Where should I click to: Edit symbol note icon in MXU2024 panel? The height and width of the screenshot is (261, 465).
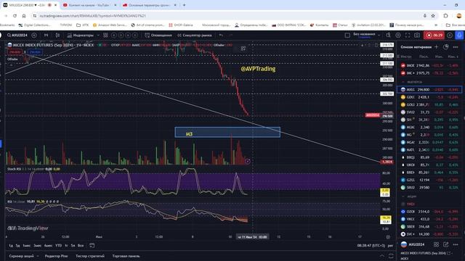point(445,244)
